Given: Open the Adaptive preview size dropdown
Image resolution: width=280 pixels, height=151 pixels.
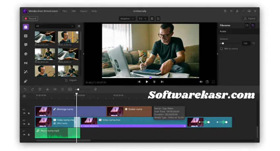Looking at the screenshot, I should (x=127, y=19).
